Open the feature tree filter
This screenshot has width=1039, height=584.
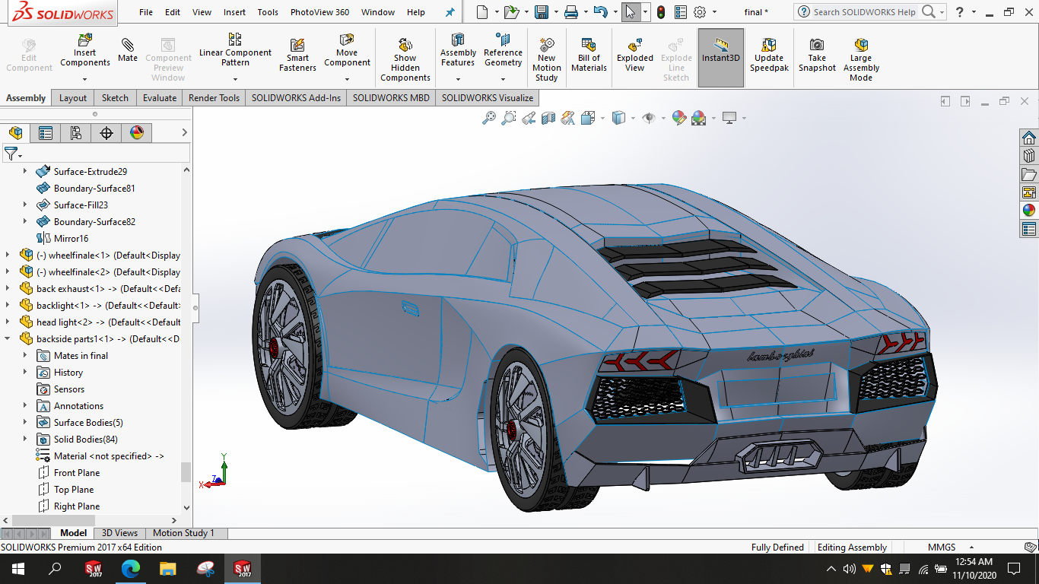(x=13, y=154)
